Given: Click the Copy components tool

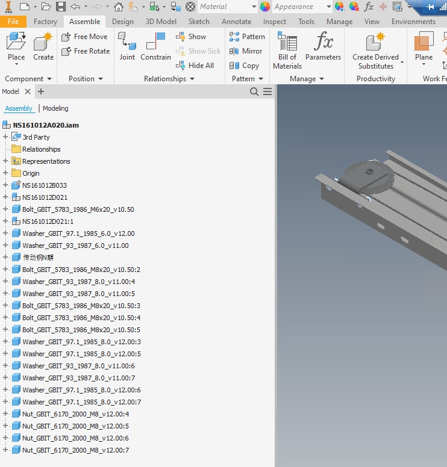Looking at the screenshot, I should 244,66.
